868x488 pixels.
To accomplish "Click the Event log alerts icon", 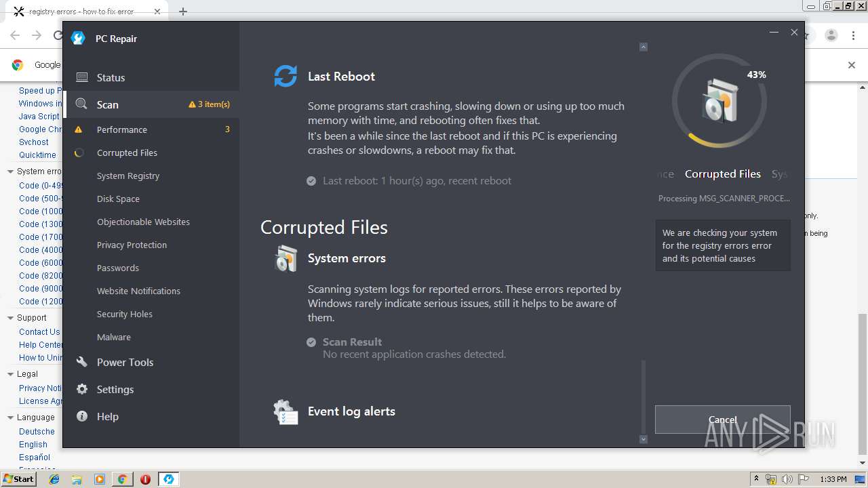I will (x=285, y=412).
